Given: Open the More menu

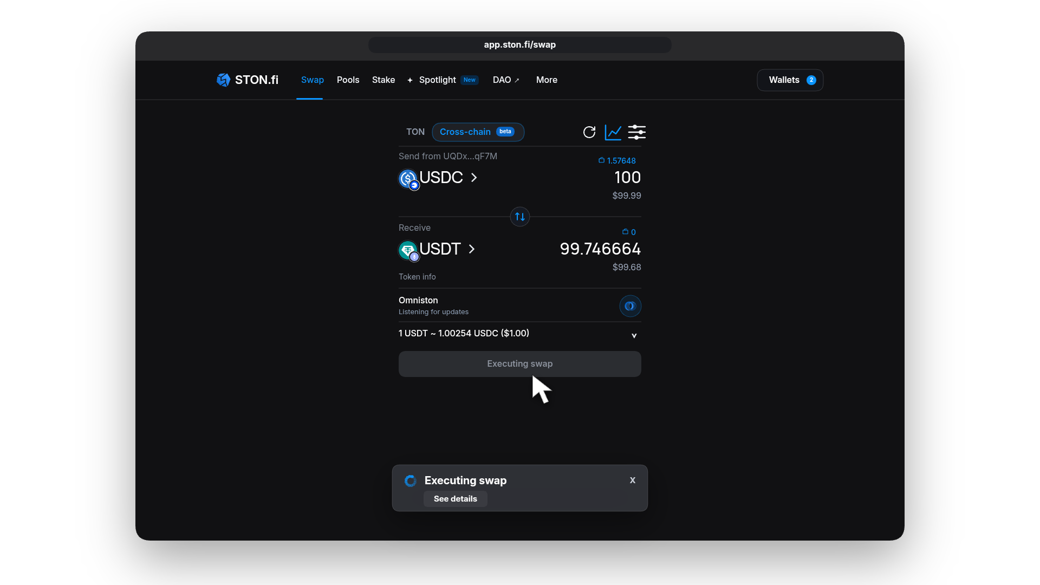Looking at the screenshot, I should click(x=547, y=80).
